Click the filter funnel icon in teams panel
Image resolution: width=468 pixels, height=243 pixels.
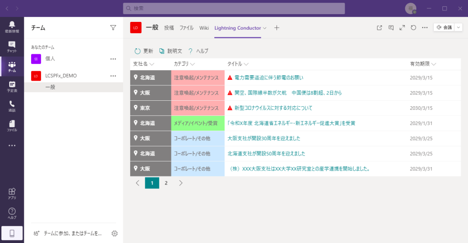(113, 28)
